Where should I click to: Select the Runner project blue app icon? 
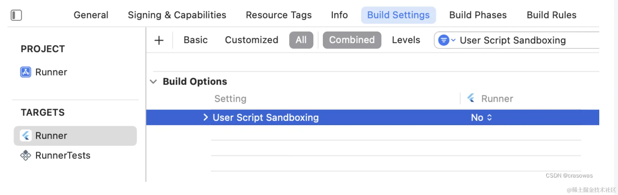tap(26, 72)
